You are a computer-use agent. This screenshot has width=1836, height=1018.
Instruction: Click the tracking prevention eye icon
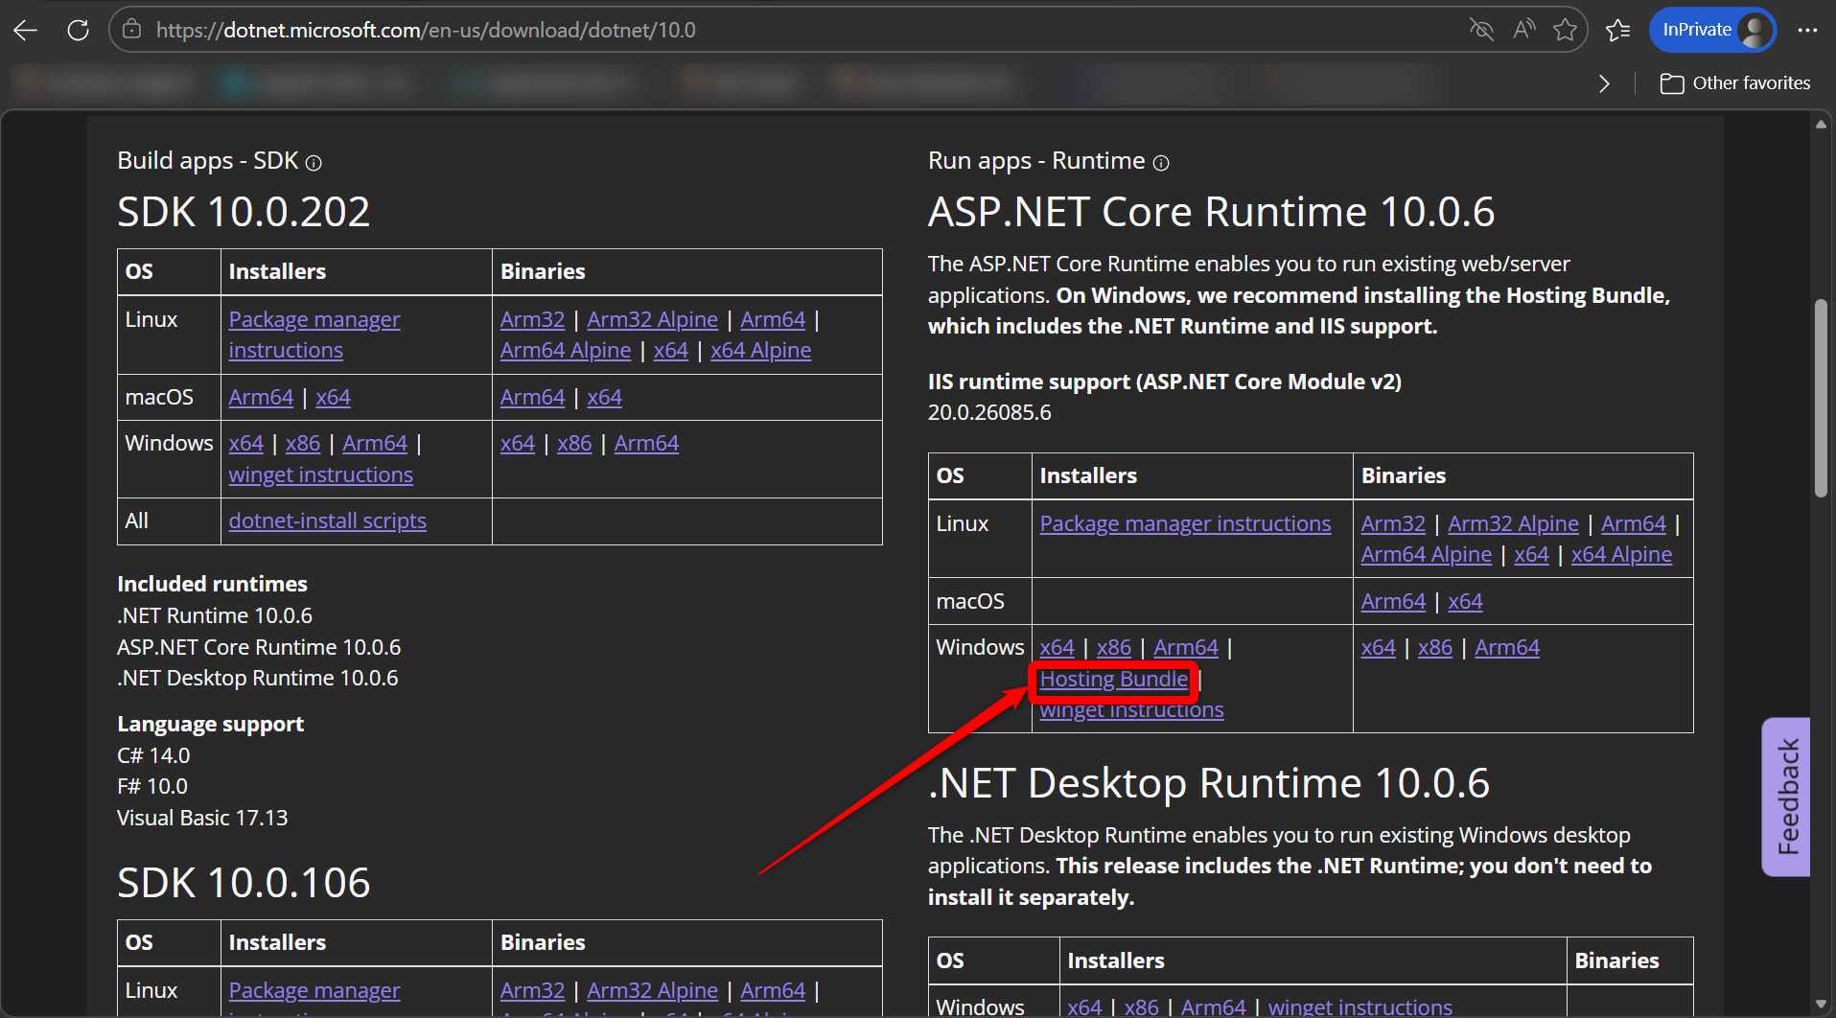click(x=1481, y=31)
